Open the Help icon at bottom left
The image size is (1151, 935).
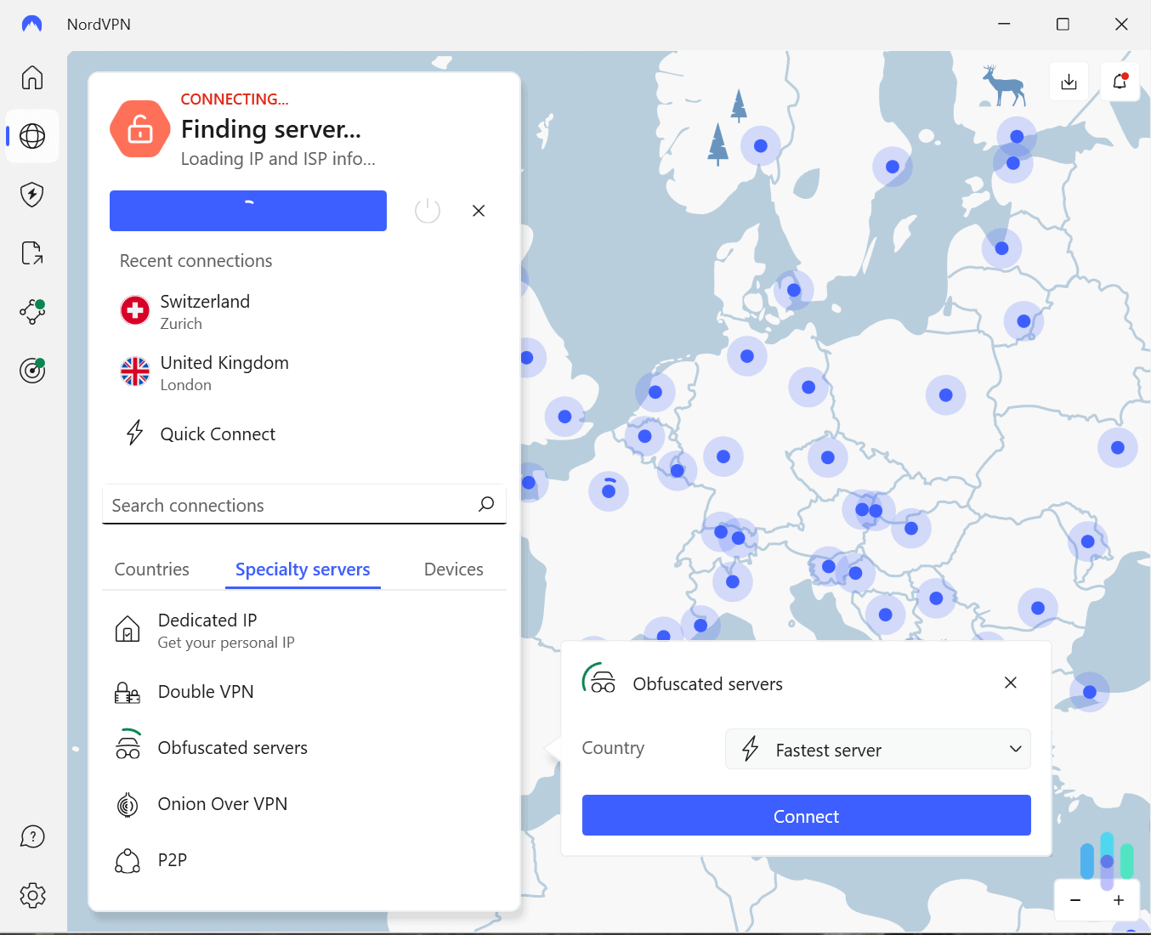(31, 836)
